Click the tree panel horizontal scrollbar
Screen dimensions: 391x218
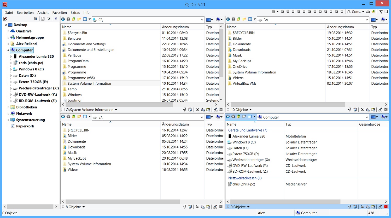click(31, 207)
